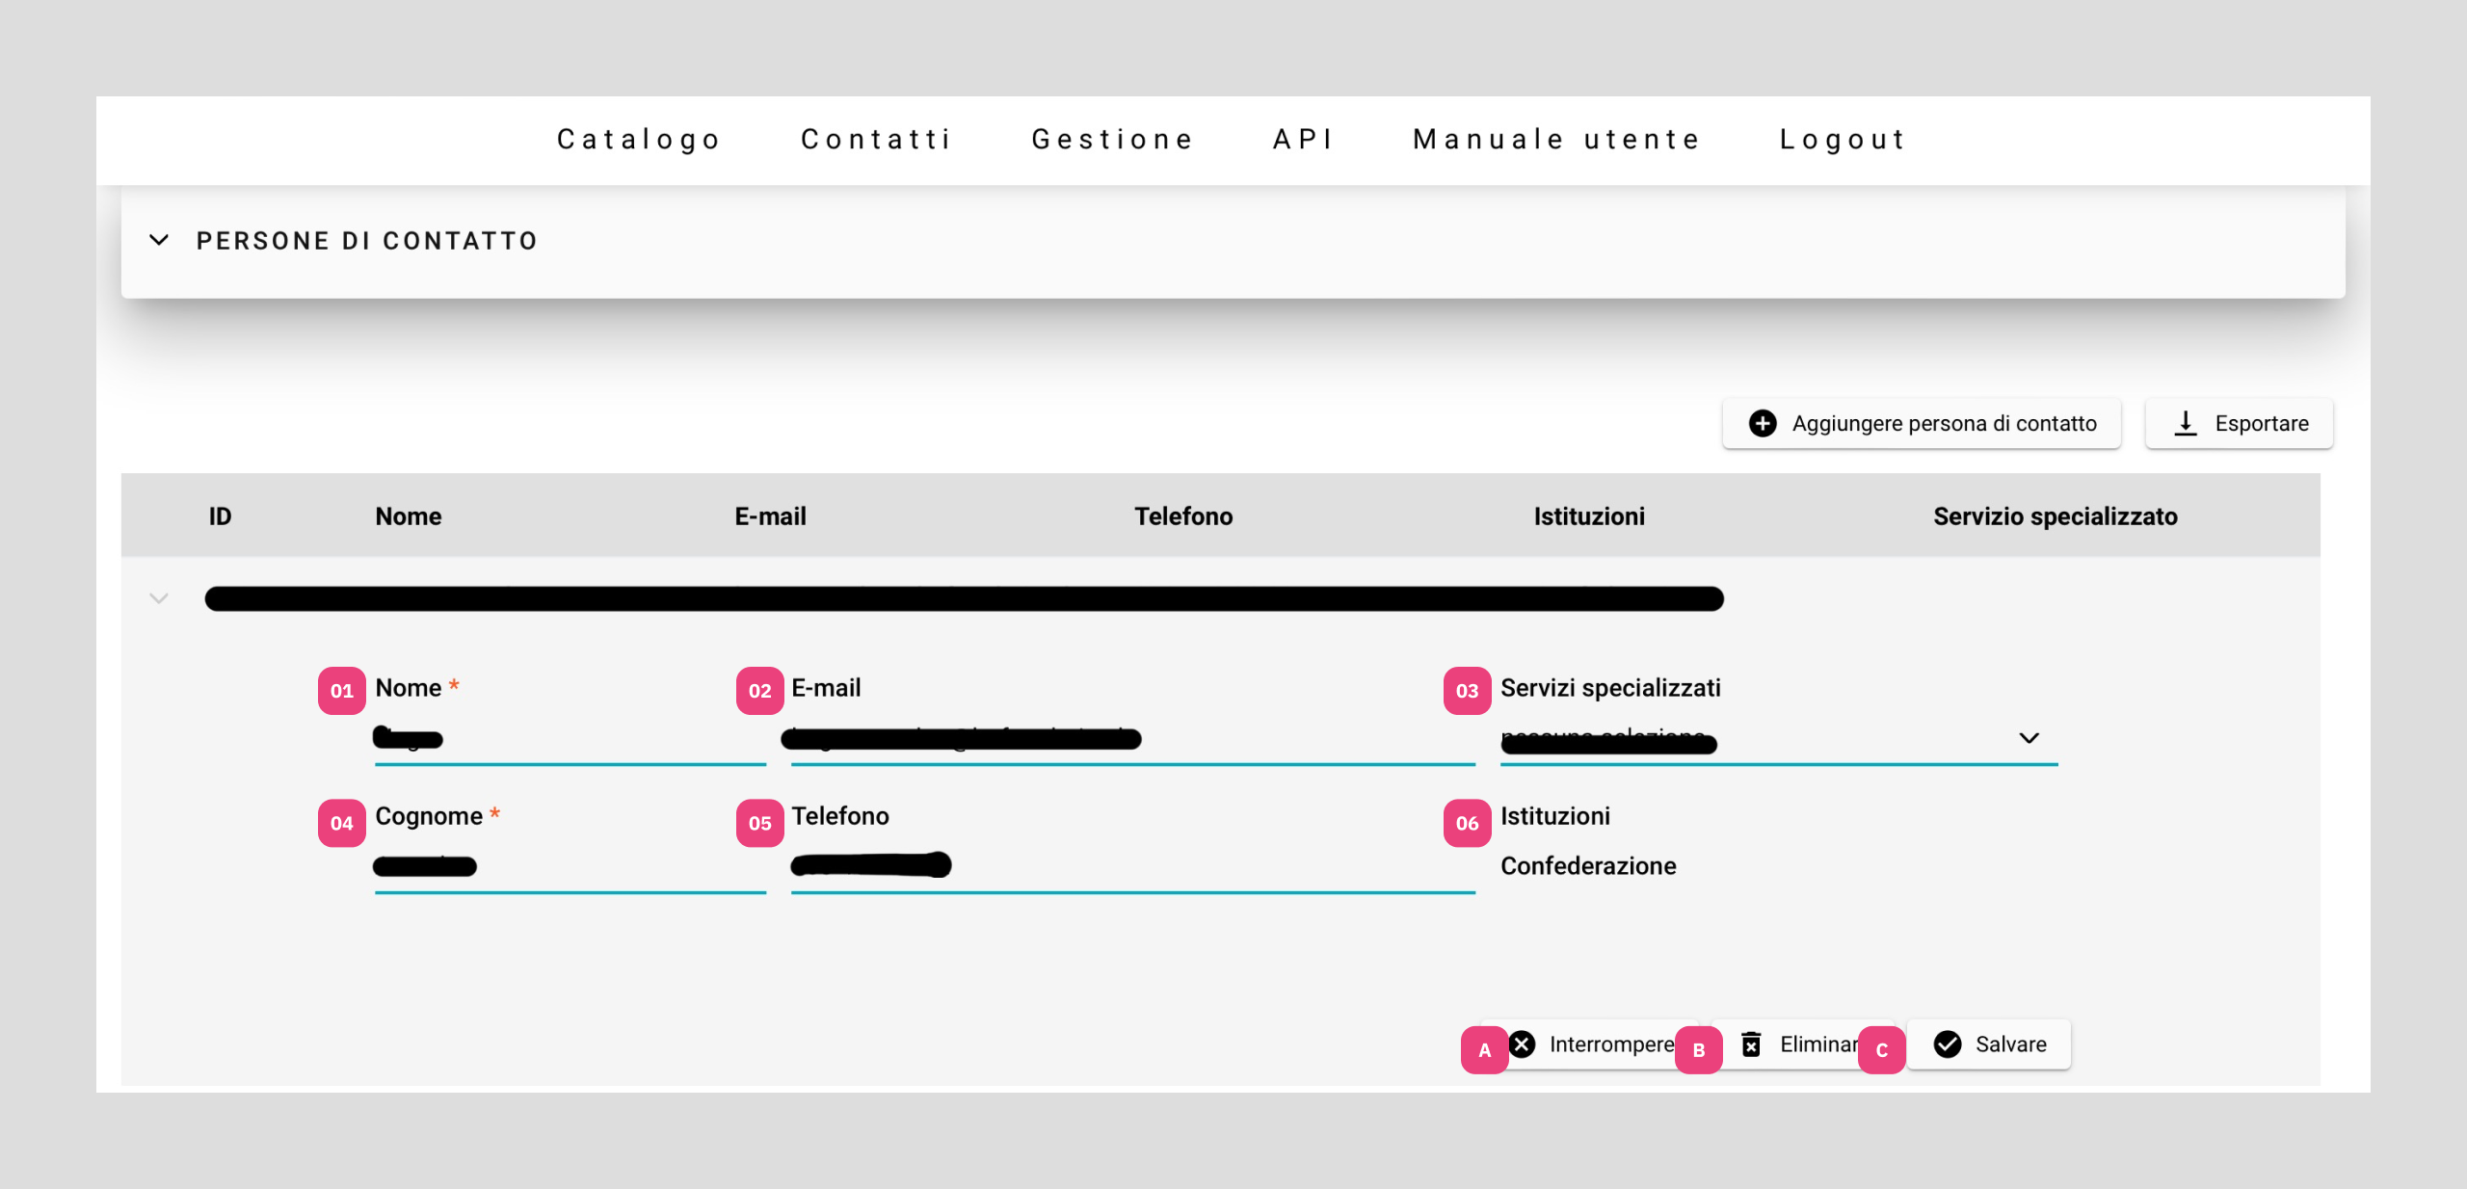Click the download icon next to Esportare
This screenshot has width=2467, height=1189.
point(2186,423)
